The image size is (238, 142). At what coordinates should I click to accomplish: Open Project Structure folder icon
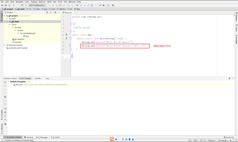click(x=104, y=5)
